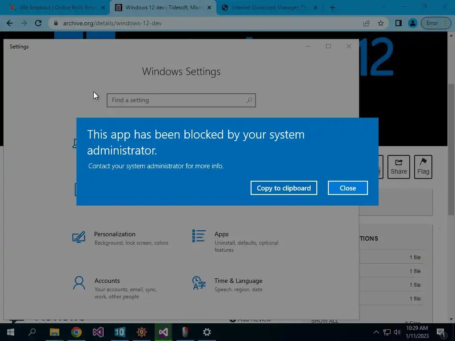Open Time & Language settings icon

pos(199,283)
